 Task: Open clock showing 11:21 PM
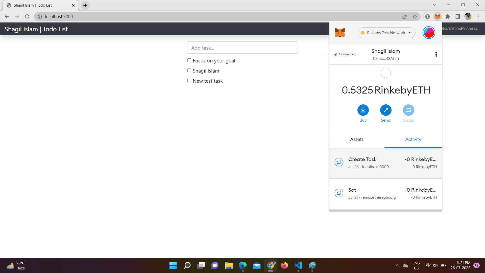pos(460,265)
